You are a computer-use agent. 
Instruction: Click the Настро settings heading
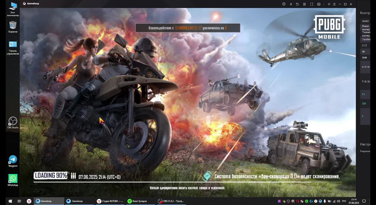pos(365,144)
